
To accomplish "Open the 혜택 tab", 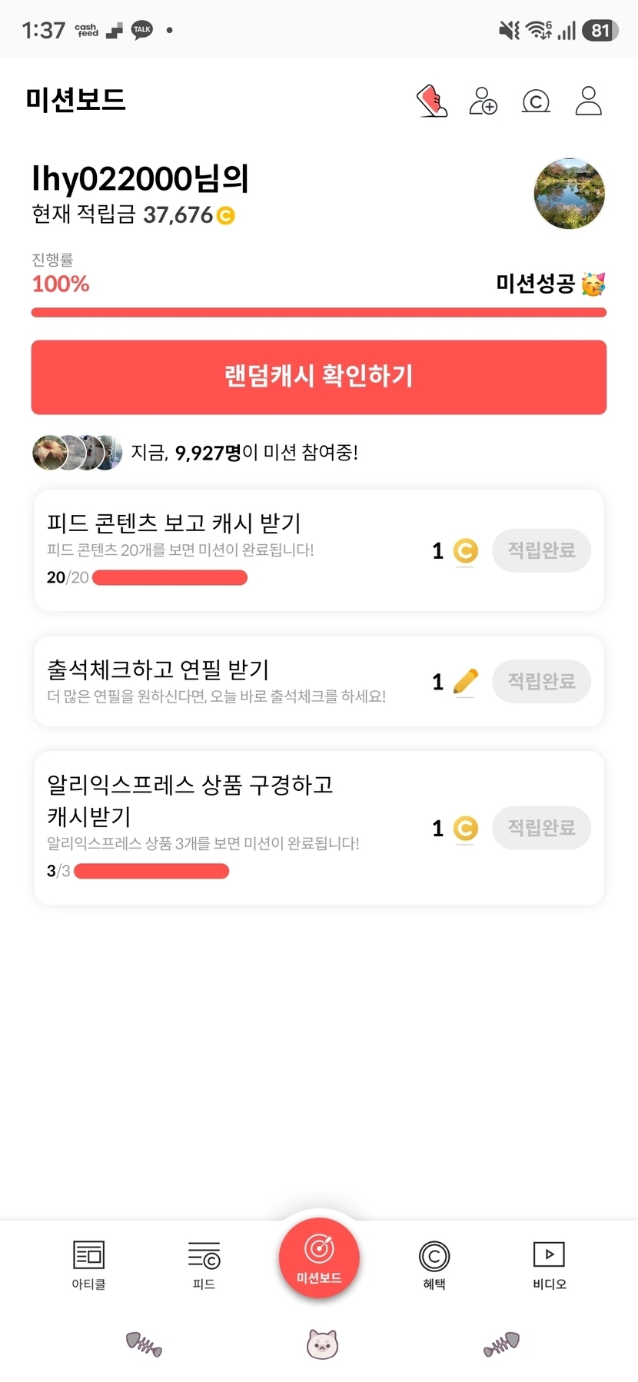I will (434, 1265).
